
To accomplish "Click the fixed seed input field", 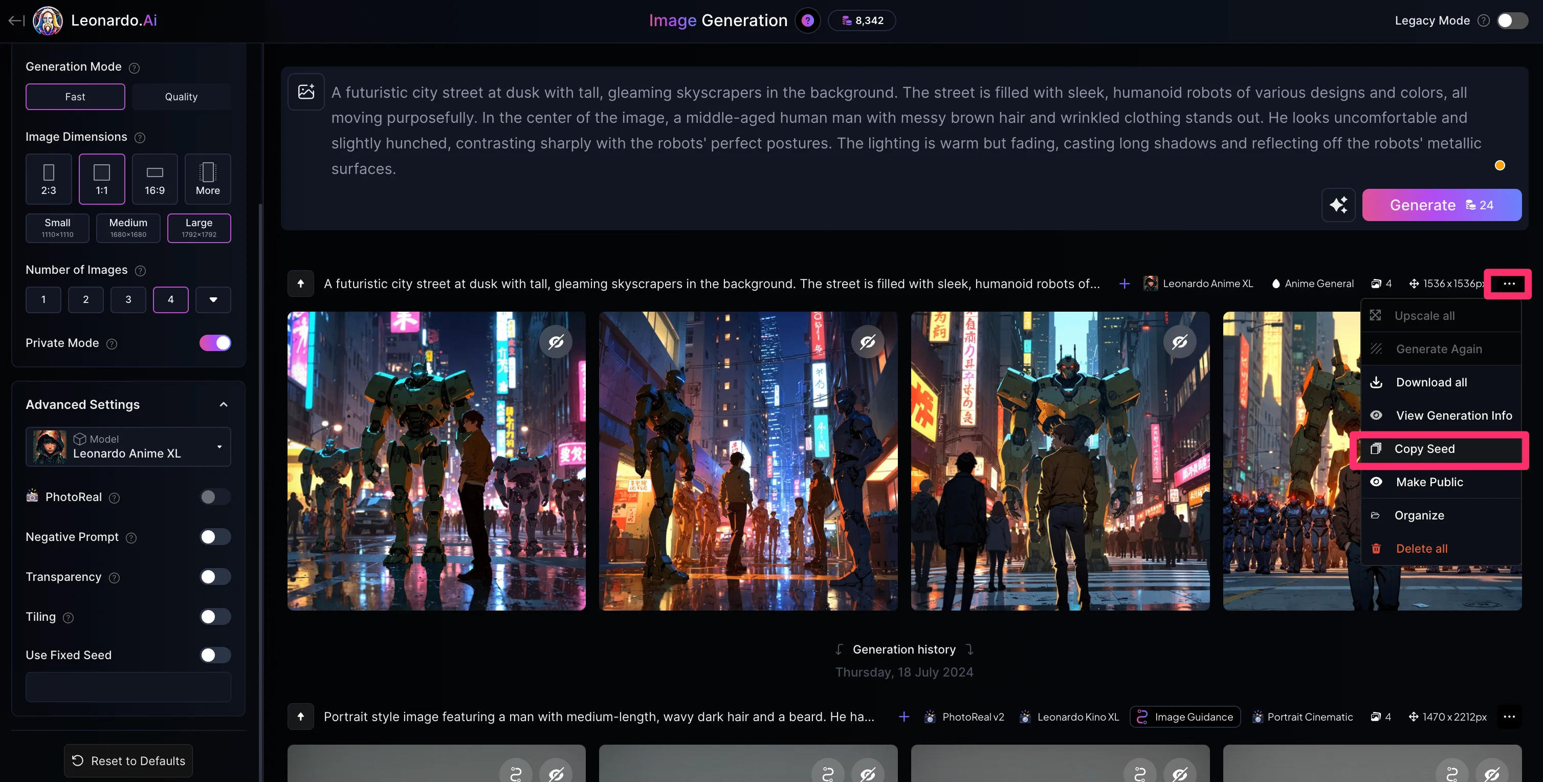I will (x=128, y=687).
